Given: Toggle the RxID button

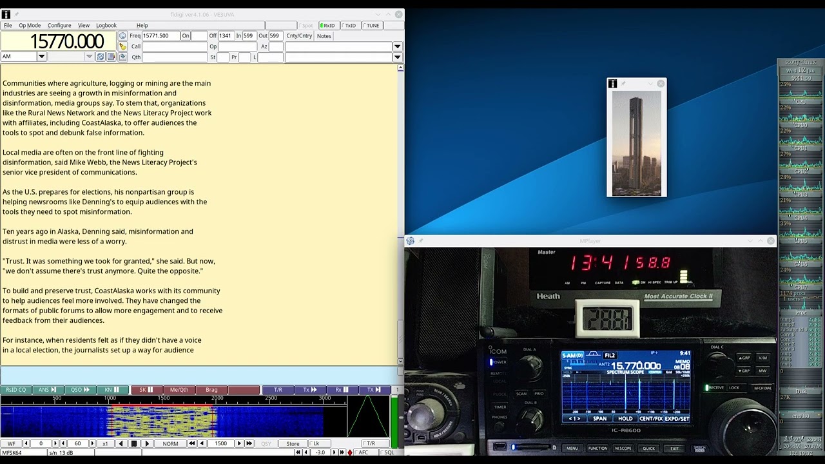Looking at the screenshot, I should coord(328,26).
